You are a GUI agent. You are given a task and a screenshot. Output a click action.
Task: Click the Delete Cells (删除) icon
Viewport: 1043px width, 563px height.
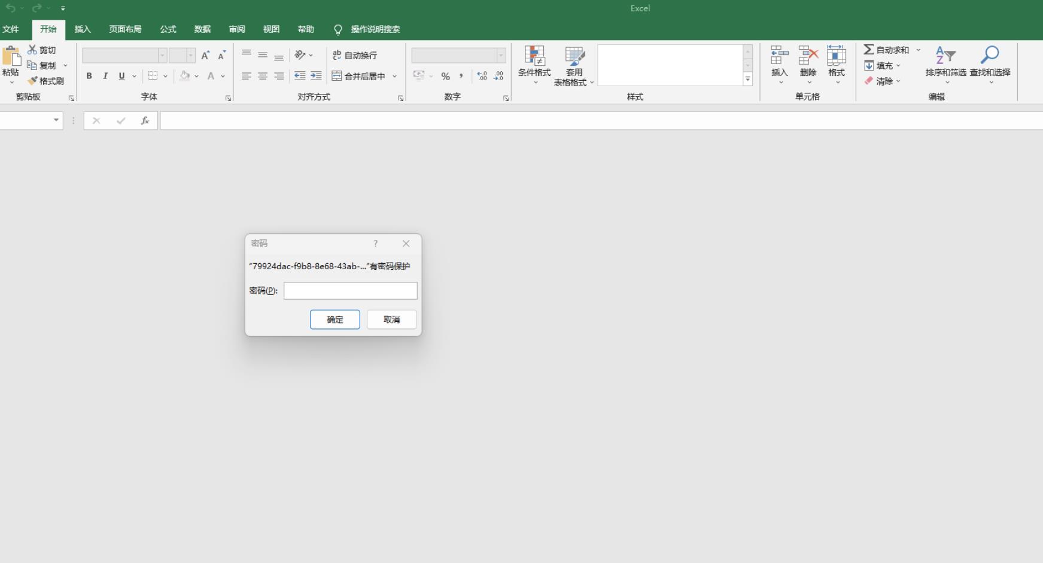pyautogui.click(x=808, y=62)
